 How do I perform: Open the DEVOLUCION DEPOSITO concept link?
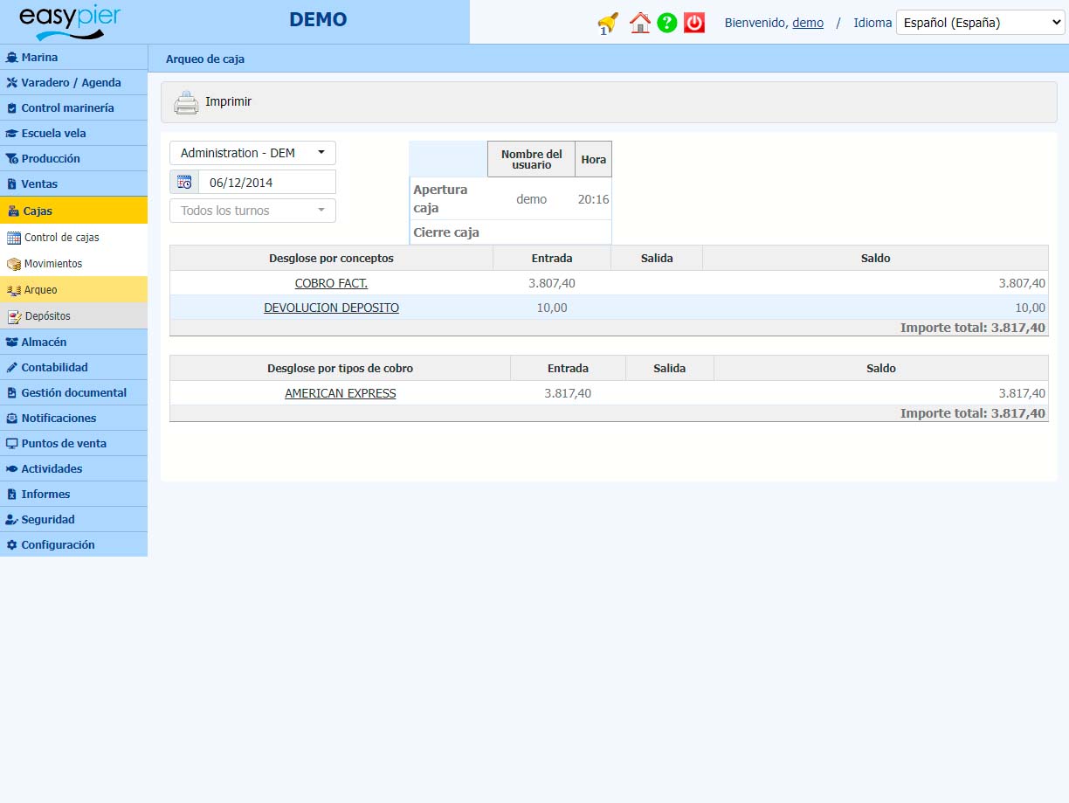click(331, 308)
